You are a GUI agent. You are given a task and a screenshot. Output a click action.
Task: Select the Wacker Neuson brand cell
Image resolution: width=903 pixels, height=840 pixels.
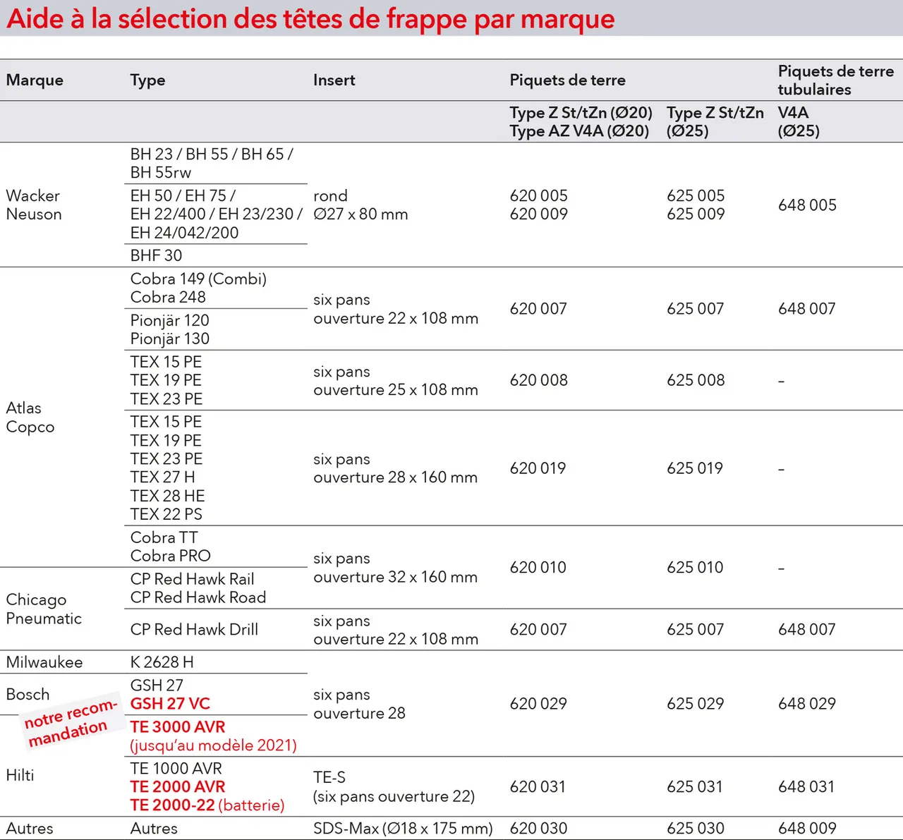click(33, 205)
